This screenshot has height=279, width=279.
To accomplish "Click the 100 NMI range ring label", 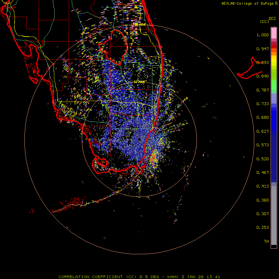I will point(139,24).
